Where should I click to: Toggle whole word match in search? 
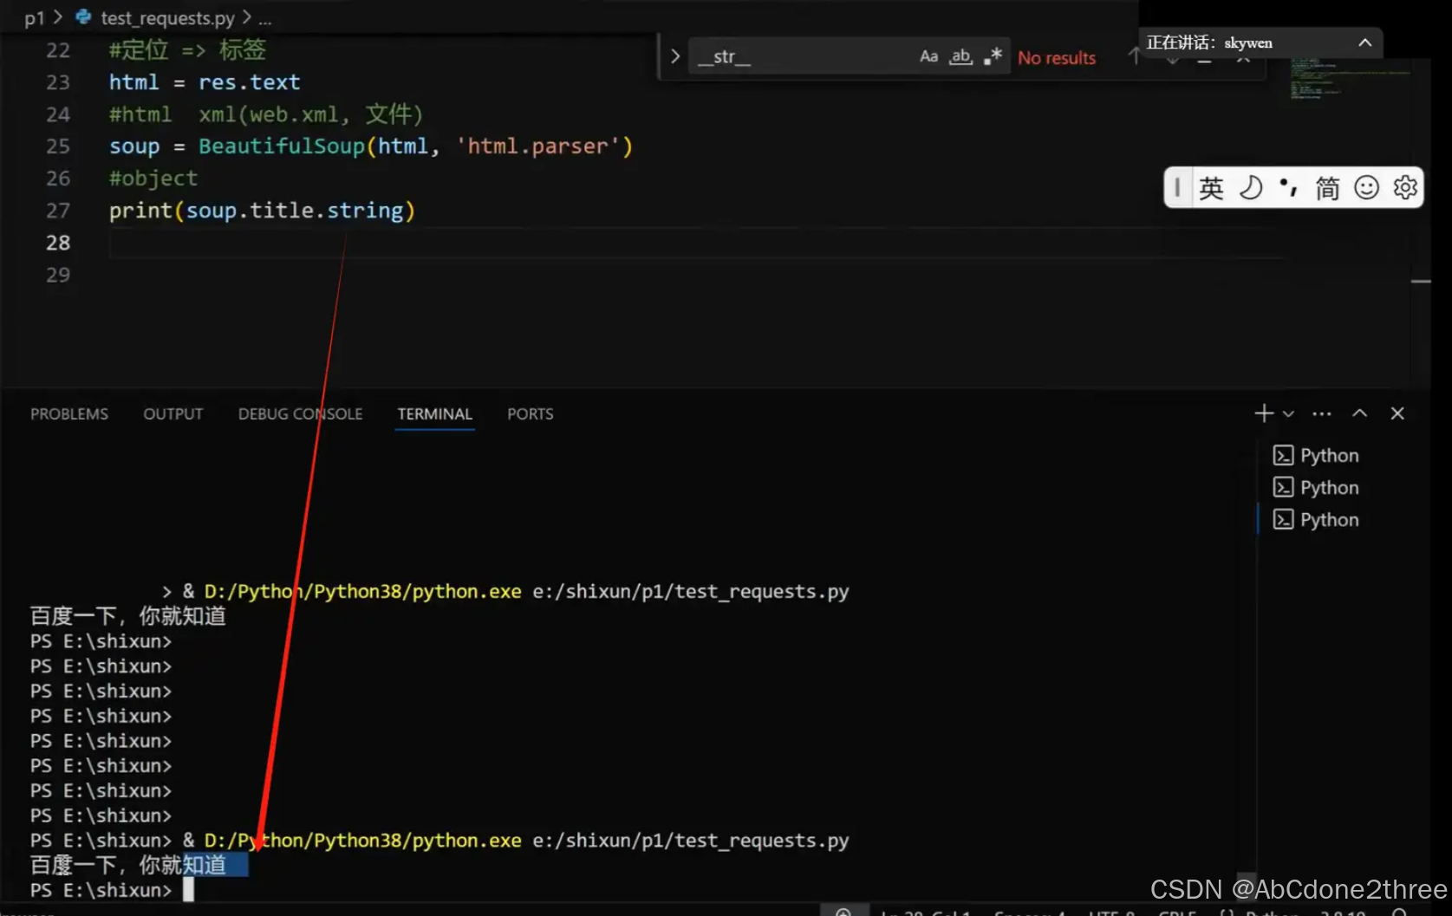(x=960, y=56)
